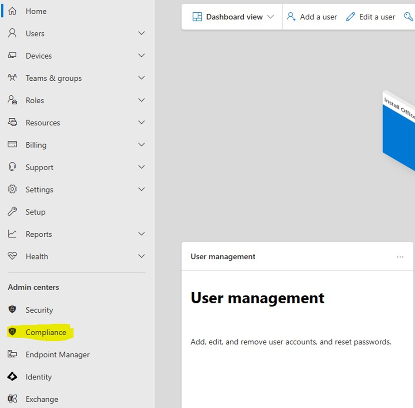The height and width of the screenshot is (408, 415).
Task: Expand the Billing section chevron
Action: tap(141, 145)
